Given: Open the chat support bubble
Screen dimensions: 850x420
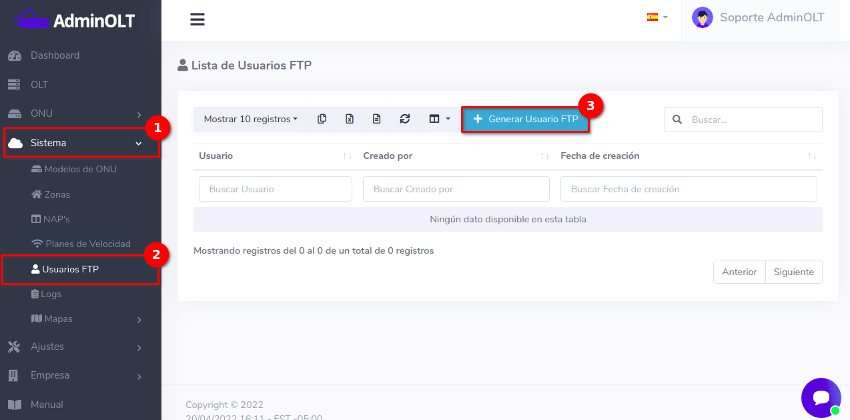Looking at the screenshot, I should [821, 398].
